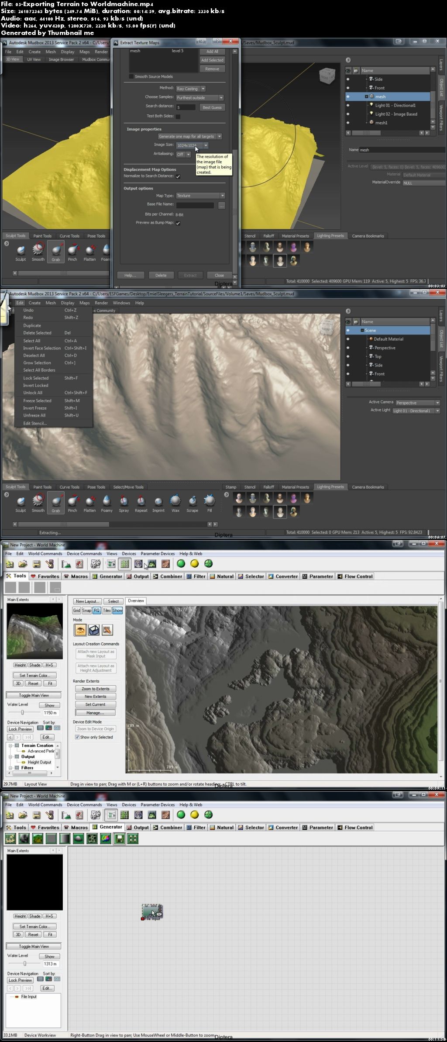The height and width of the screenshot is (1042, 447).
Task: Open the Choose Samples dropdown
Action: [200, 98]
